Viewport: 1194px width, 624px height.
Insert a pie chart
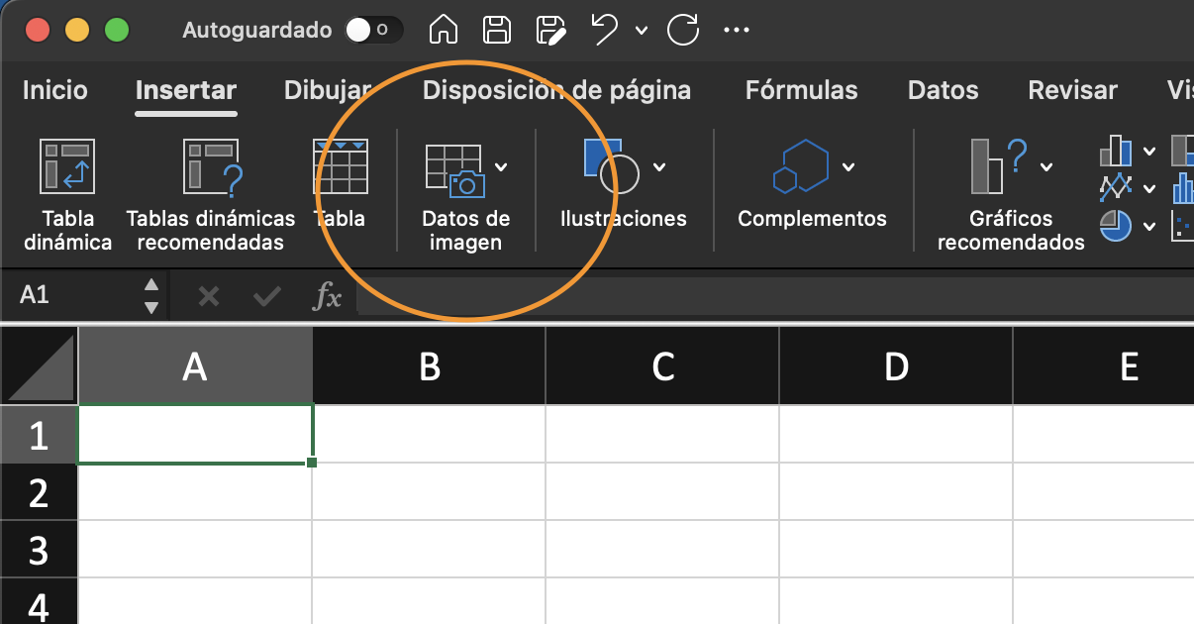(1114, 226)
